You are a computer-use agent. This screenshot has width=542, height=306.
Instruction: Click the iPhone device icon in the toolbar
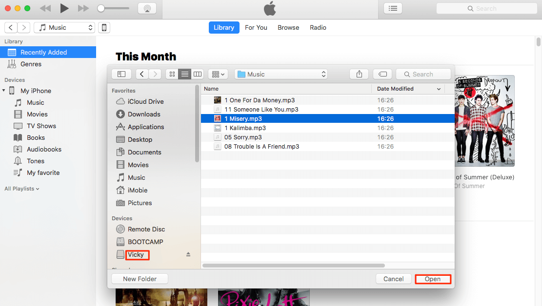coord(104,27)
